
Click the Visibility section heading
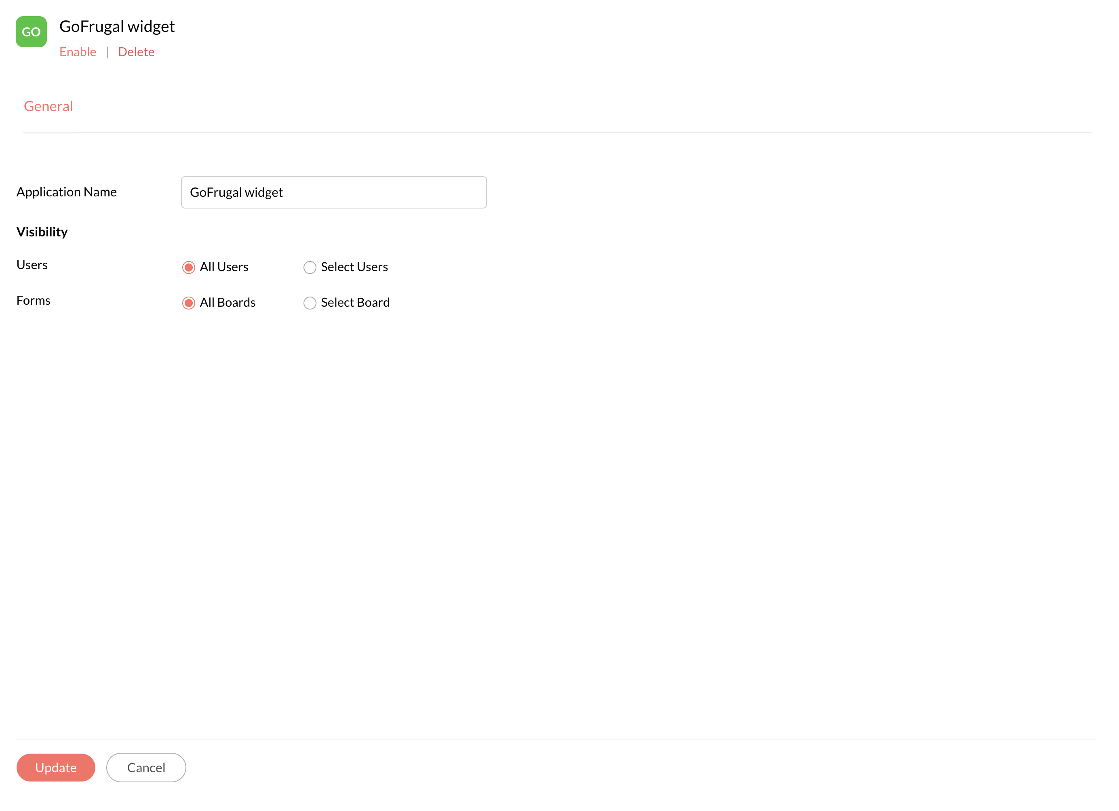pyautogui.click(x=42, y=232)
